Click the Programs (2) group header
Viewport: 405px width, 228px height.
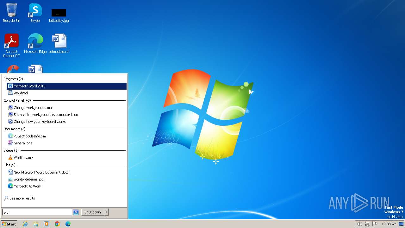[x=13, y=79]
